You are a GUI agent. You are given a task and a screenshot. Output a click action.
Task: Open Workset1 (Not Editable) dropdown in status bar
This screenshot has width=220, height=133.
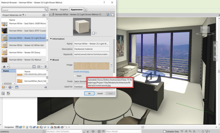[x=64, y=132]
